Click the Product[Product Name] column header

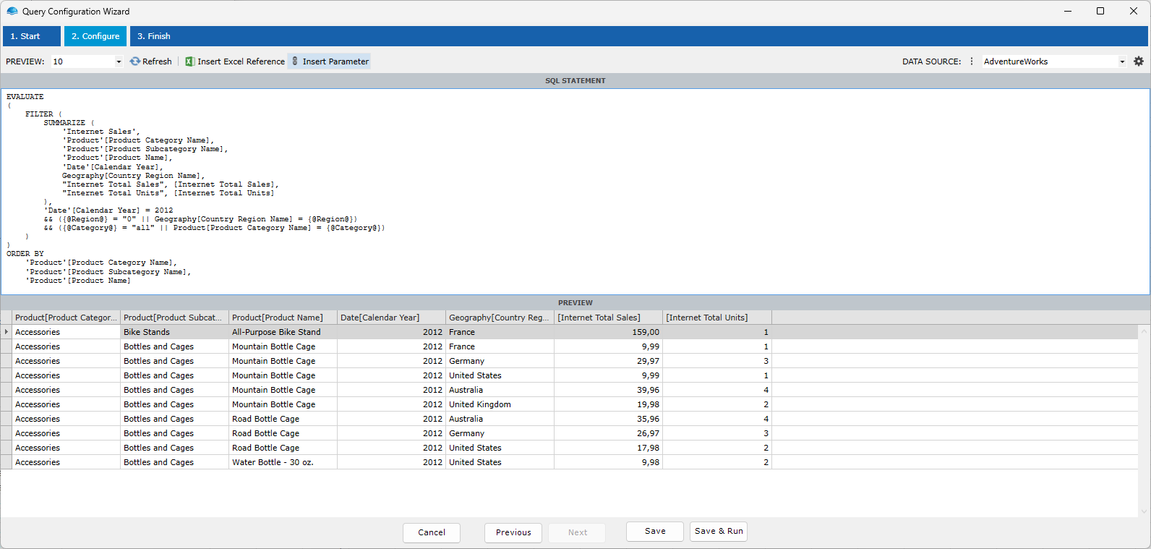[283, 318]
